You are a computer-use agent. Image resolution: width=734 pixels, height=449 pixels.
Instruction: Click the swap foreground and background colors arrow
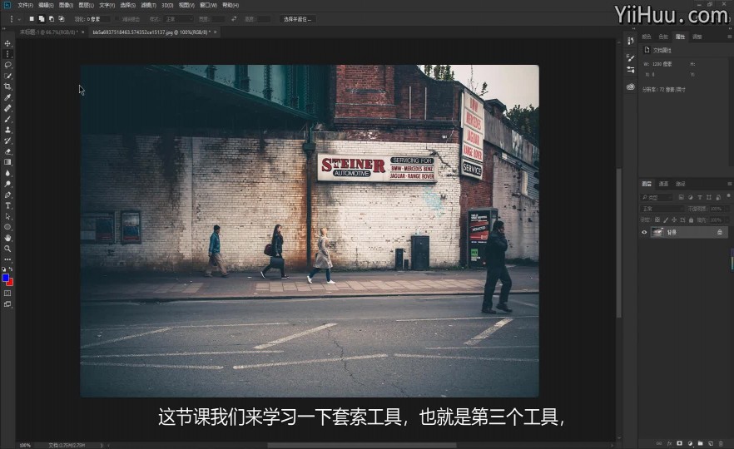(11, 269)
